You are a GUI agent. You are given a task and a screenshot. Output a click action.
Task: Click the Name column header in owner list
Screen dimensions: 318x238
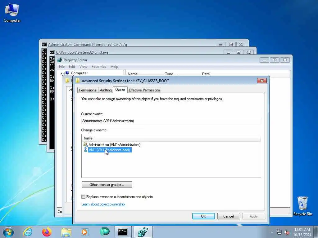[171, 138]
